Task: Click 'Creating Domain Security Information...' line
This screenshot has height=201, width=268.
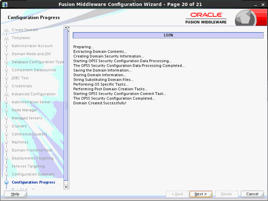Action: (x=108, y=56)
